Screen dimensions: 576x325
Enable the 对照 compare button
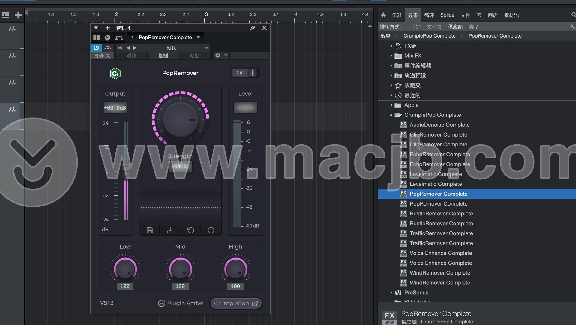click(131, 56)
